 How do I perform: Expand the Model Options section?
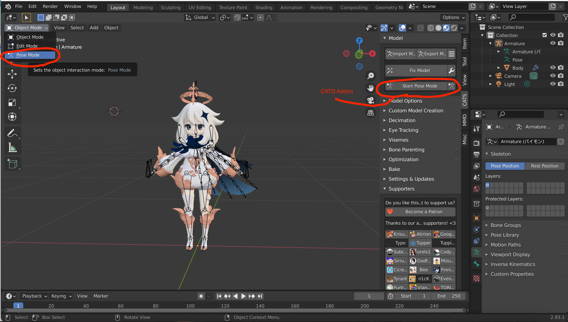405,101
